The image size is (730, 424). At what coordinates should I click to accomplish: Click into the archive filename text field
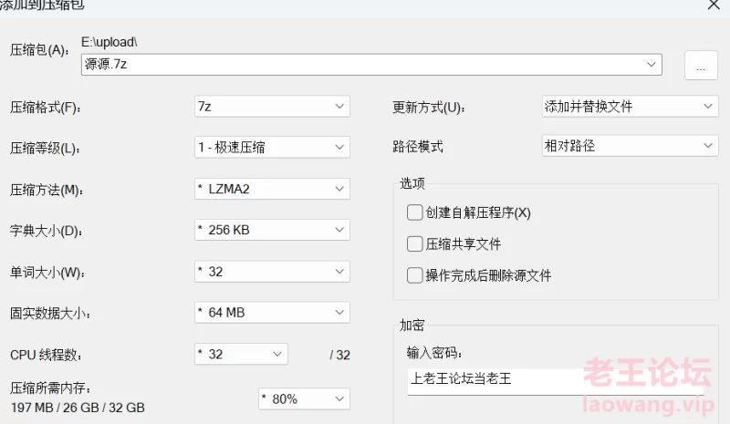(x=361, y=64)
